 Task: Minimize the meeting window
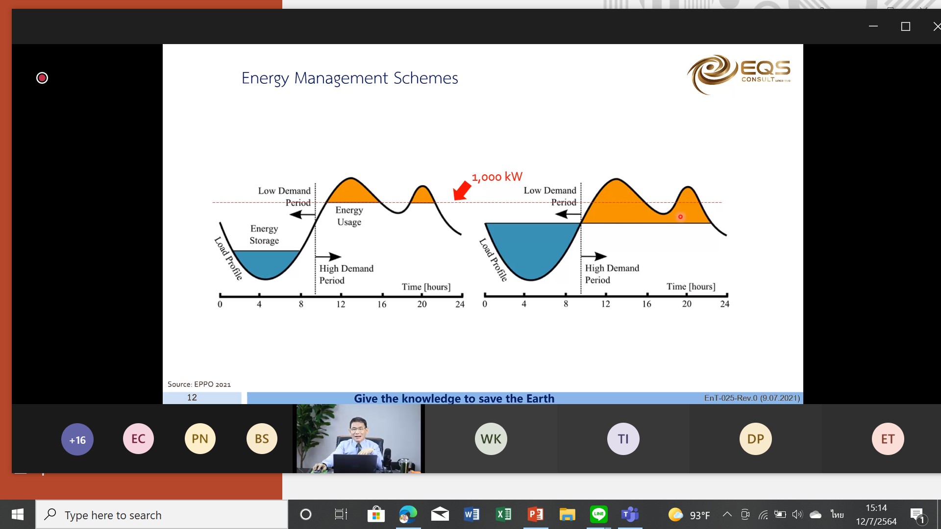(873, 26)
